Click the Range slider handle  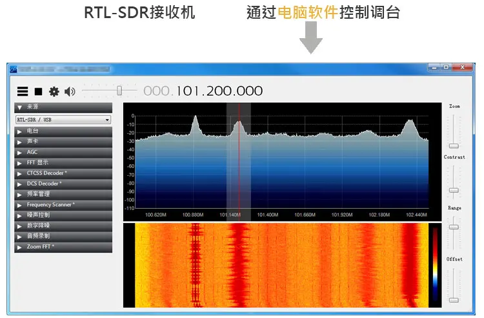(454, 227)
